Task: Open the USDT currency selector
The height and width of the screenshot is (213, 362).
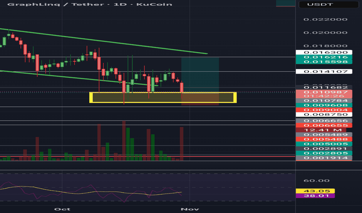Action: (329, 5)
